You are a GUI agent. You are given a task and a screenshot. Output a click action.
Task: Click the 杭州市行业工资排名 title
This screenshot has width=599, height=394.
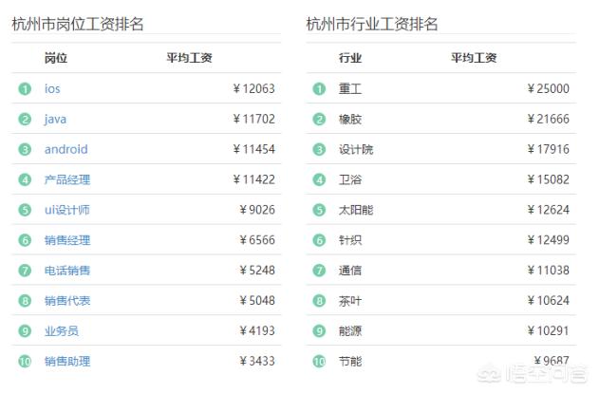pos(372,24)
